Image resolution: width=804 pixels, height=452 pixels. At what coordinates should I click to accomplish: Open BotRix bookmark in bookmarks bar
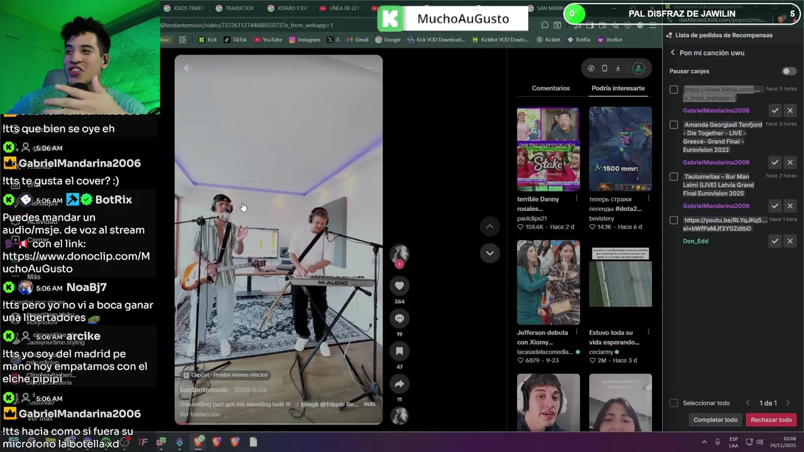point(579,40)
